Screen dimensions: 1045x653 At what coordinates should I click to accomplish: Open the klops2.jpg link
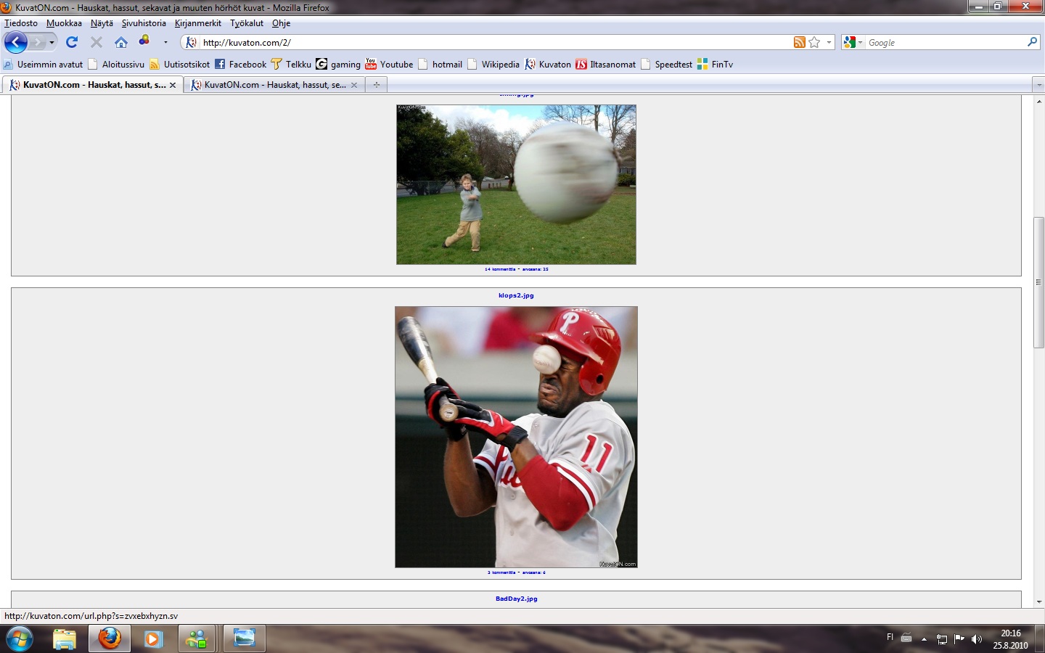click(516, 295)
